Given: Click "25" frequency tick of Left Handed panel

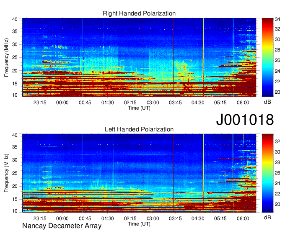Looking at the screenshot, I should point(15,173).
